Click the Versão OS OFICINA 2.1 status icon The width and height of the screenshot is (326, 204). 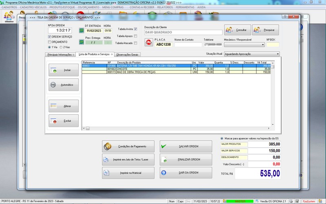click(x=257, y=201)
